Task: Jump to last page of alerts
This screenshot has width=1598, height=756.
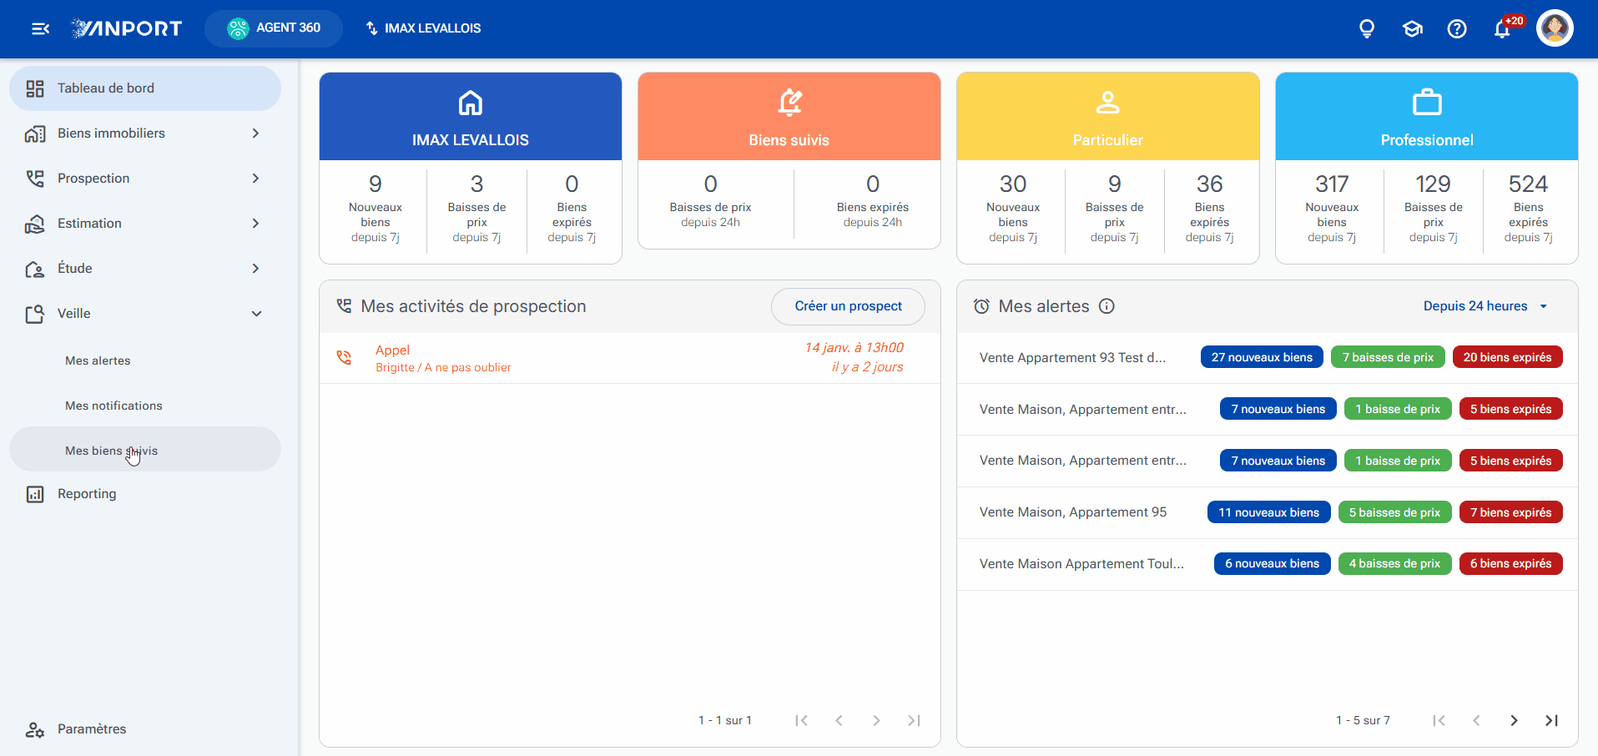Action: coord(1551,720)
